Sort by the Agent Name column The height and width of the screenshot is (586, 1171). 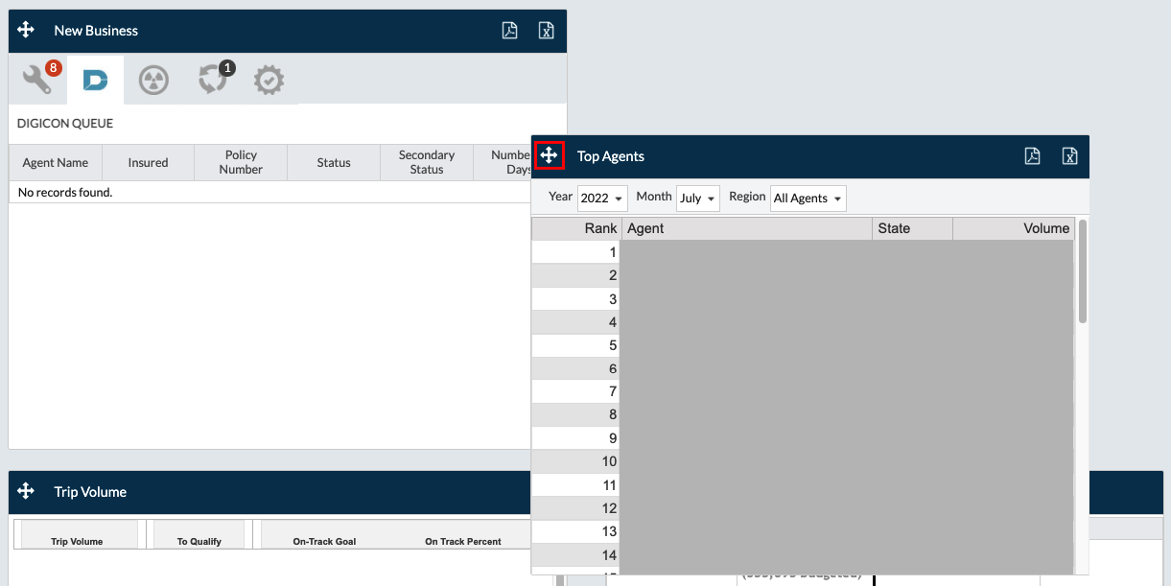pos(55,162)
